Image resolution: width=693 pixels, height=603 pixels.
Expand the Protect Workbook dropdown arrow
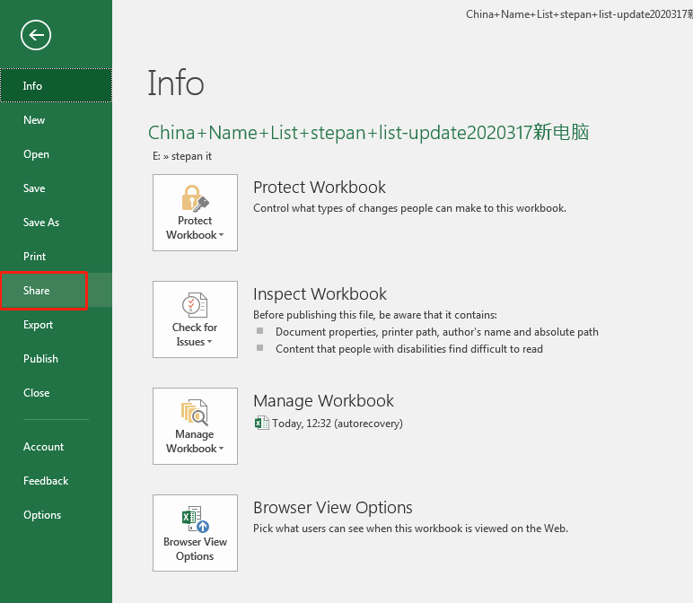(x=222, y=235)
